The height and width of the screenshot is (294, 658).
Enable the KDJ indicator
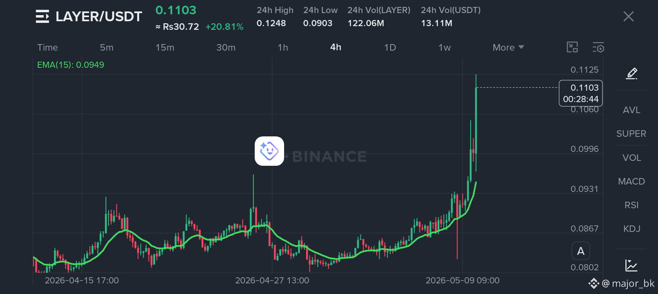pyautogui.click(x=631, y=229)
